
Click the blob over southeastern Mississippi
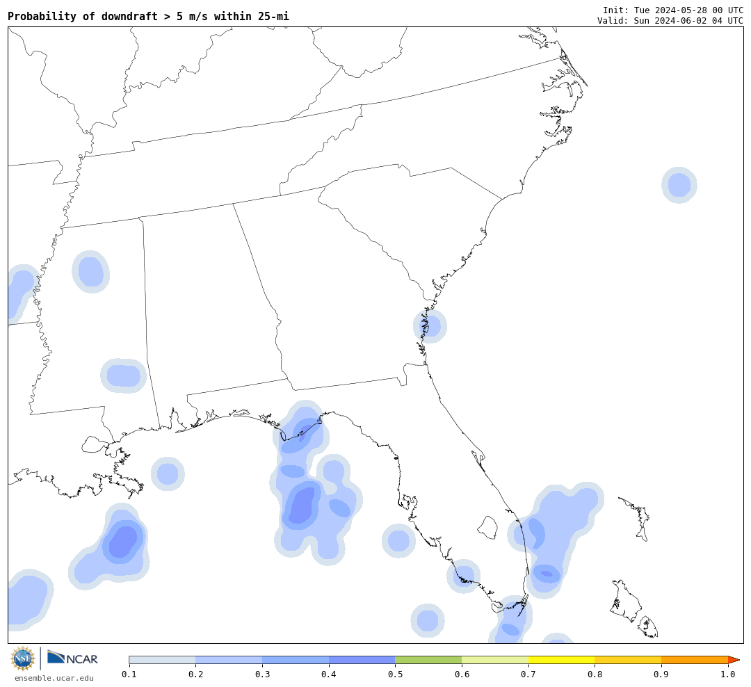click(124, 375)
